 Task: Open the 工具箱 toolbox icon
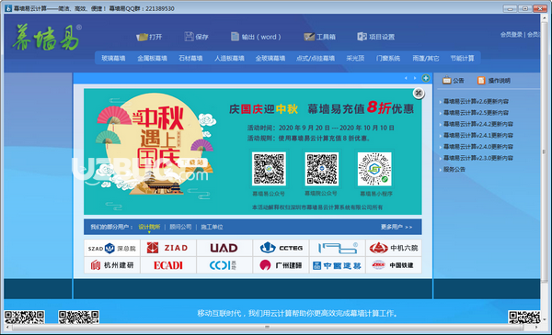pos(309,37)
